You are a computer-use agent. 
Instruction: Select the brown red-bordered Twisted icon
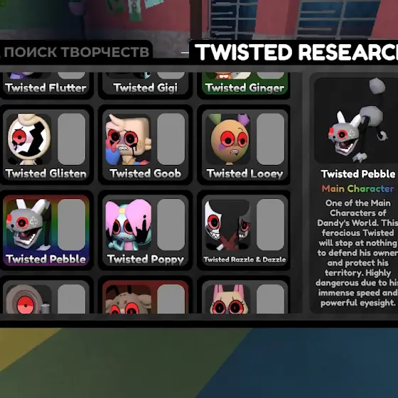pos(128,299)
